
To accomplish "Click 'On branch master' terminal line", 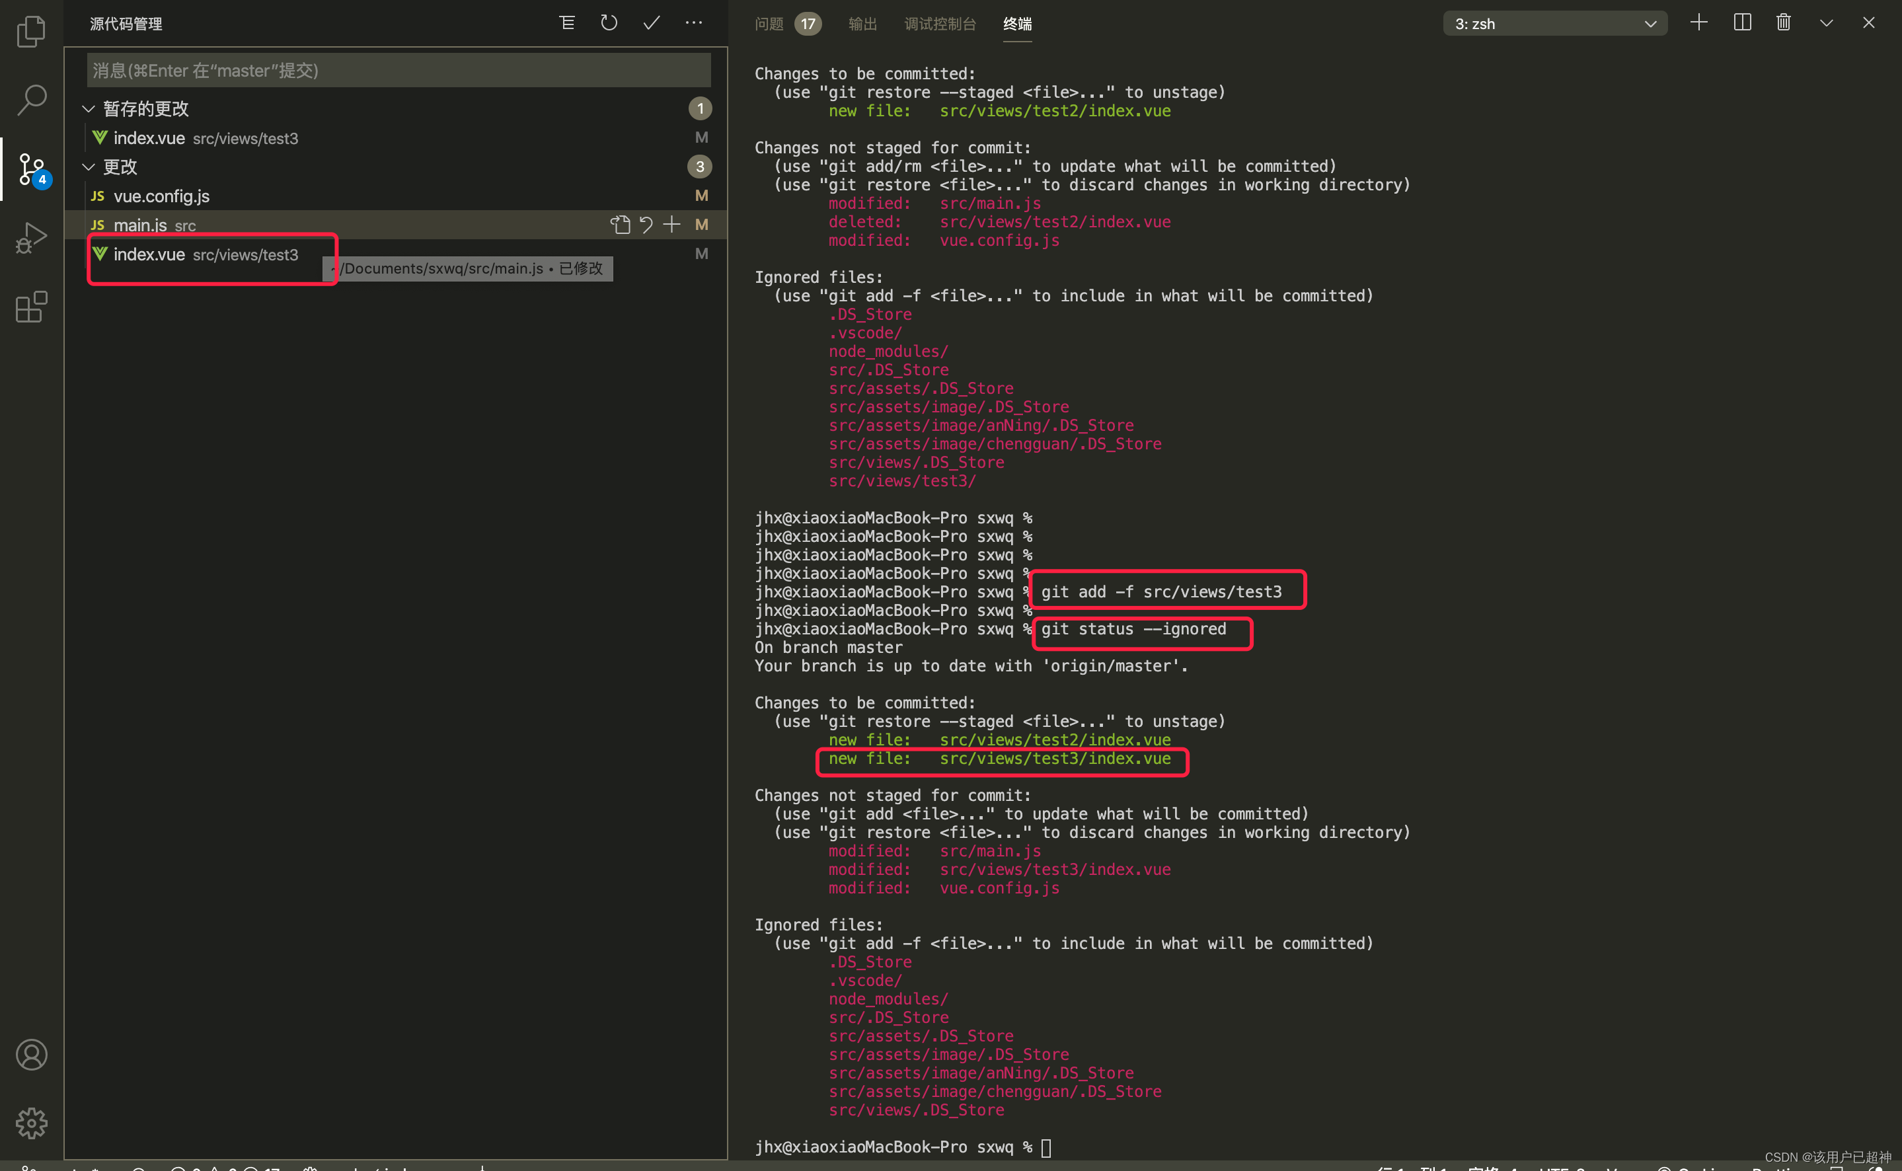I will (x=829, y=648).
